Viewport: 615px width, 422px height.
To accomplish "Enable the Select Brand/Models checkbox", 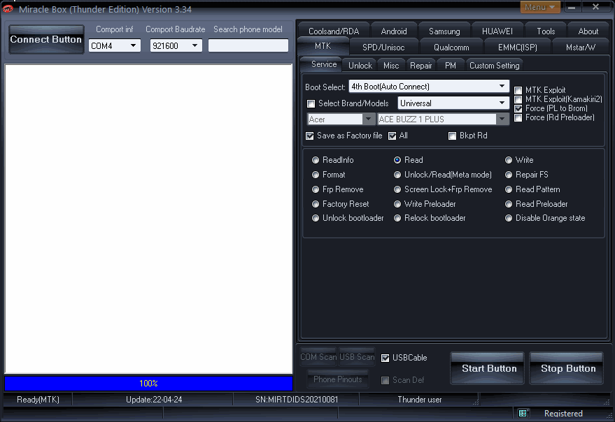I will pos(311,104).
